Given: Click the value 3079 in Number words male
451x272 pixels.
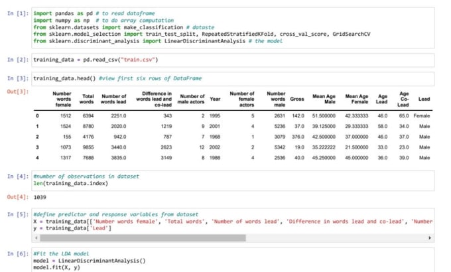Looking at the screenshot, I should pos(280,137).
